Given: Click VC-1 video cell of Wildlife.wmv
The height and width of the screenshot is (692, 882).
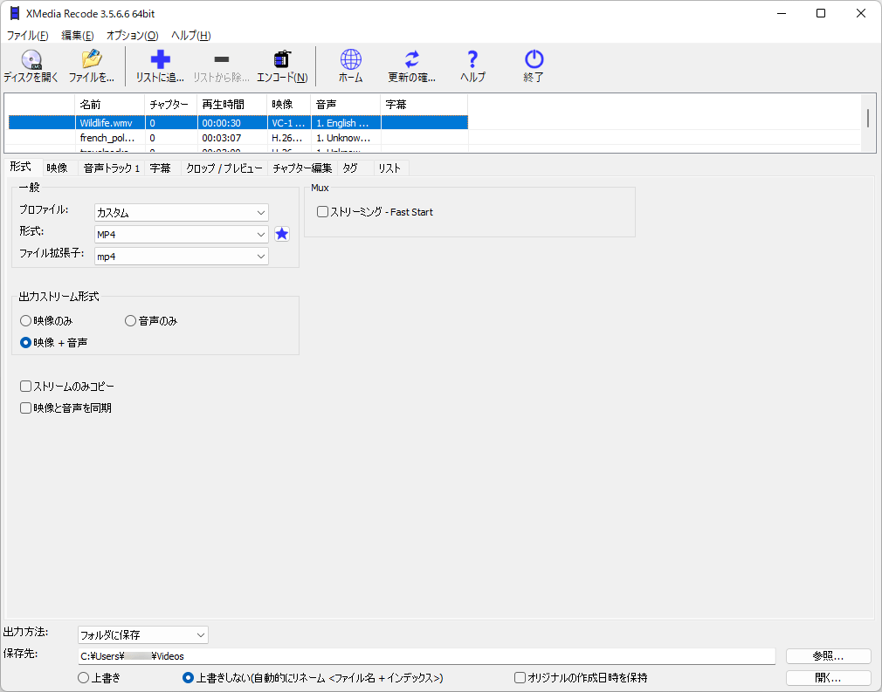Looking at the screenshot, I should pyautogui.click(x=289, y=122).
